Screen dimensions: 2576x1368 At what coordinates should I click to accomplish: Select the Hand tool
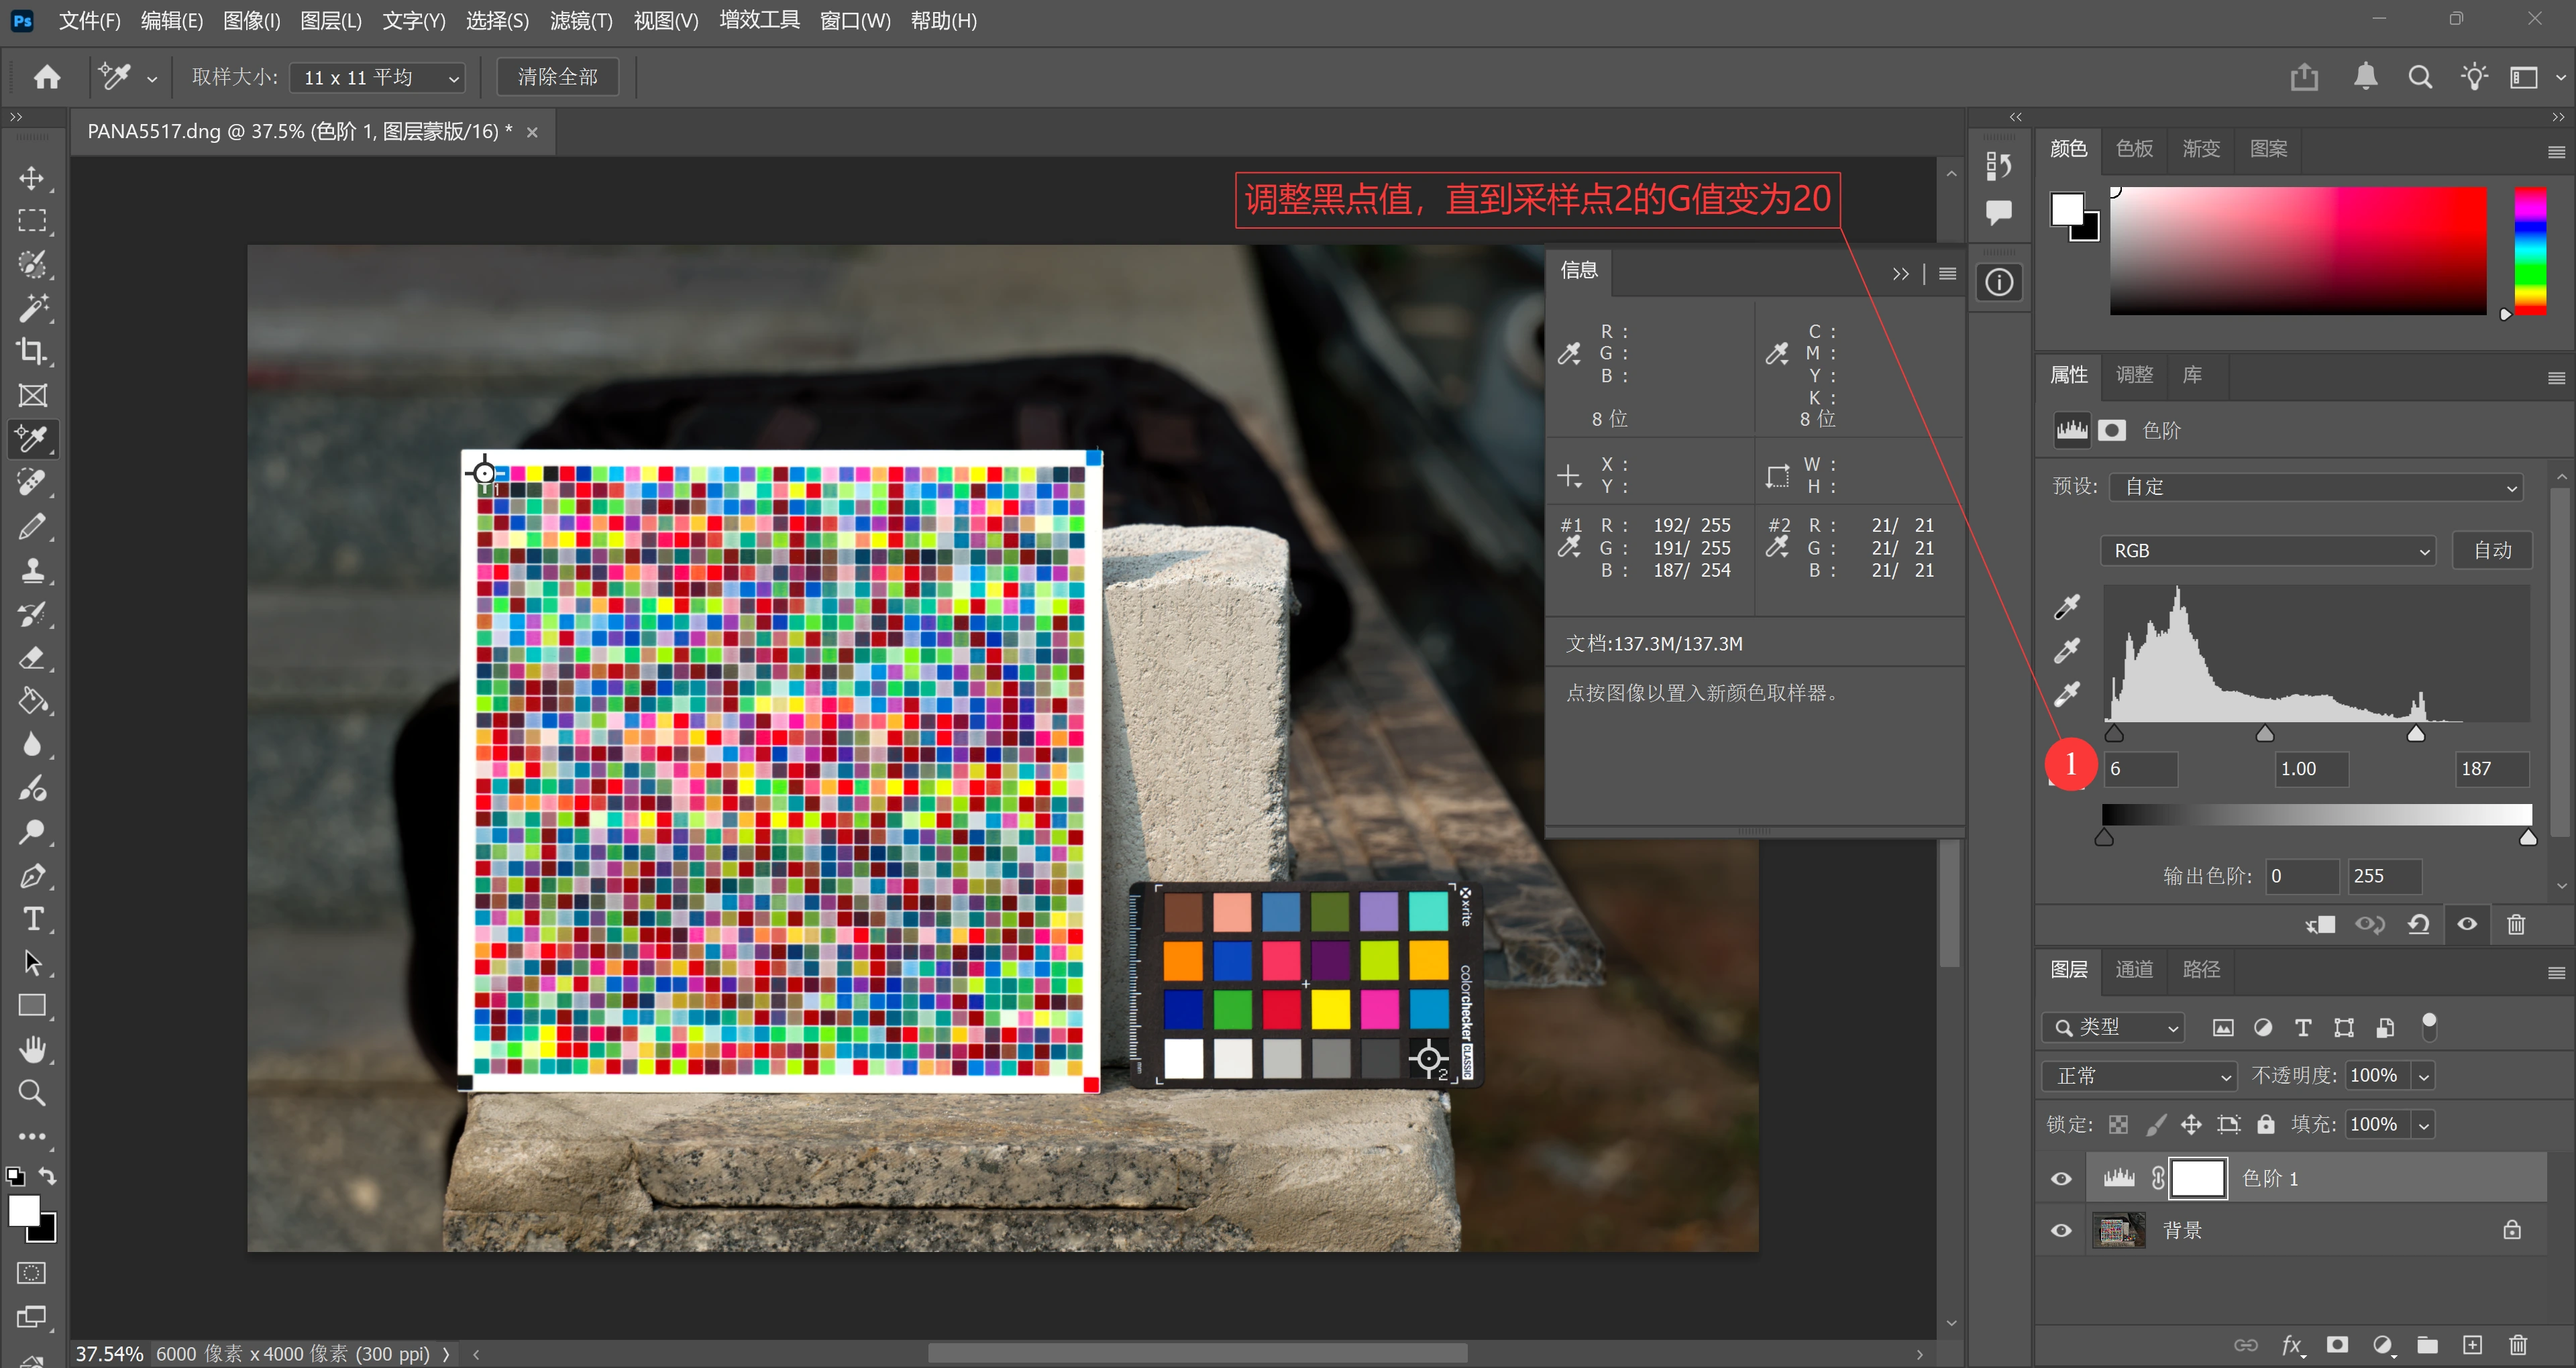(x=32, y=1049)
